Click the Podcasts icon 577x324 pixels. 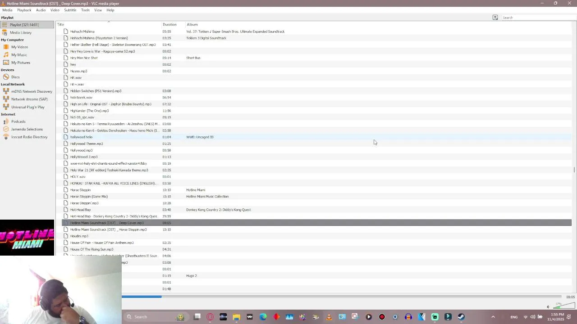(6, 121)
